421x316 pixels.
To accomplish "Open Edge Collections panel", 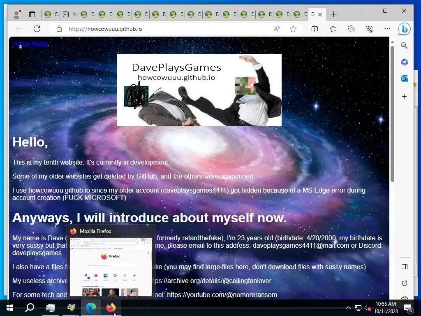I will point(351,29).
